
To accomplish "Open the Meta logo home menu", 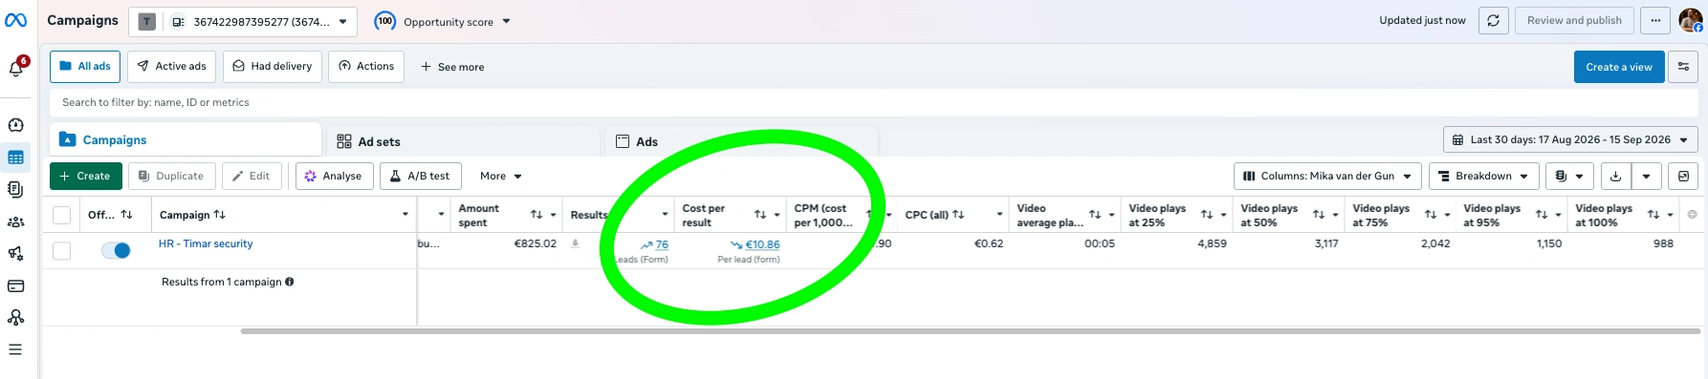I will click(15, 20).
